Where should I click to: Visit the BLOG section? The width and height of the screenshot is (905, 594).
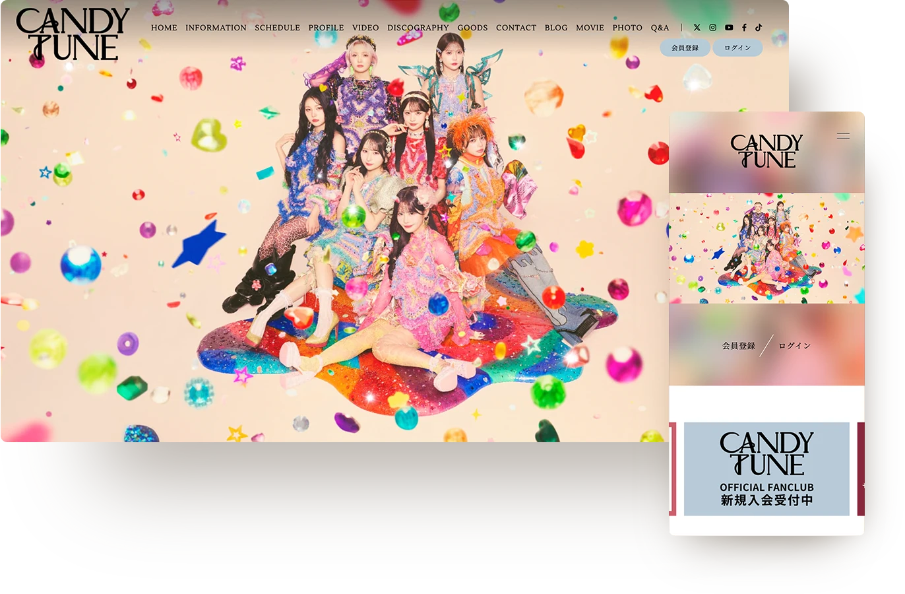pos(556,28)
